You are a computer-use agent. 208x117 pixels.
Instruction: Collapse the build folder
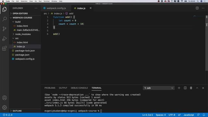coord(25,22)
